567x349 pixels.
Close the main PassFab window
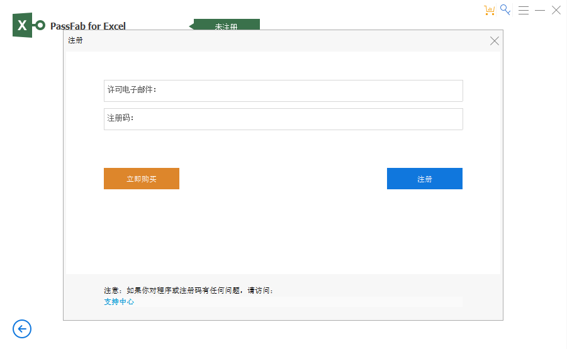(556, 10)
